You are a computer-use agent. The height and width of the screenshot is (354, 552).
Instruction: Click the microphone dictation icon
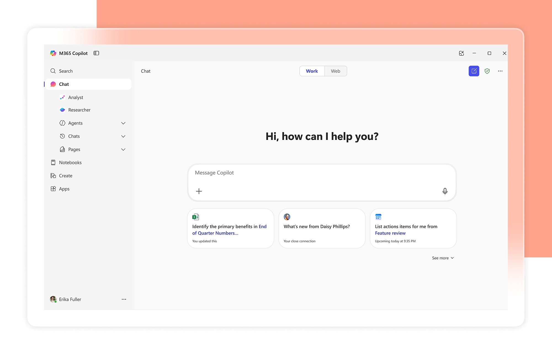tap(445, 191)
